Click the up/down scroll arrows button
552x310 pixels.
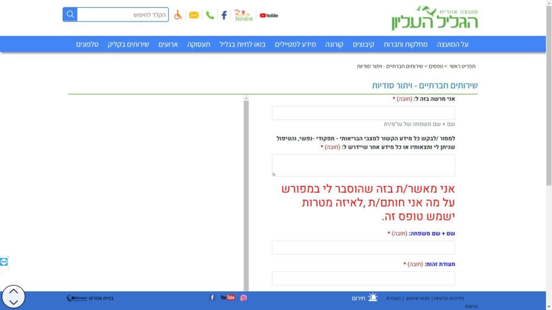pos(13,297)
